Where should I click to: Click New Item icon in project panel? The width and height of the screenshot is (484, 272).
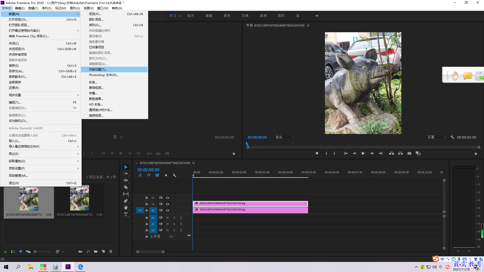(103, 251)
